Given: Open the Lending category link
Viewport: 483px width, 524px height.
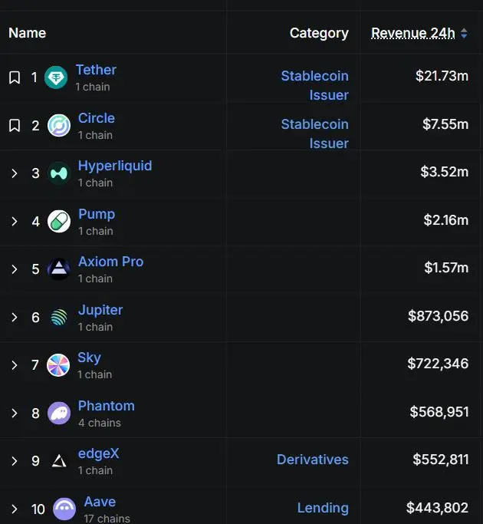Looking at the screenshot, I should click(323, 508).
